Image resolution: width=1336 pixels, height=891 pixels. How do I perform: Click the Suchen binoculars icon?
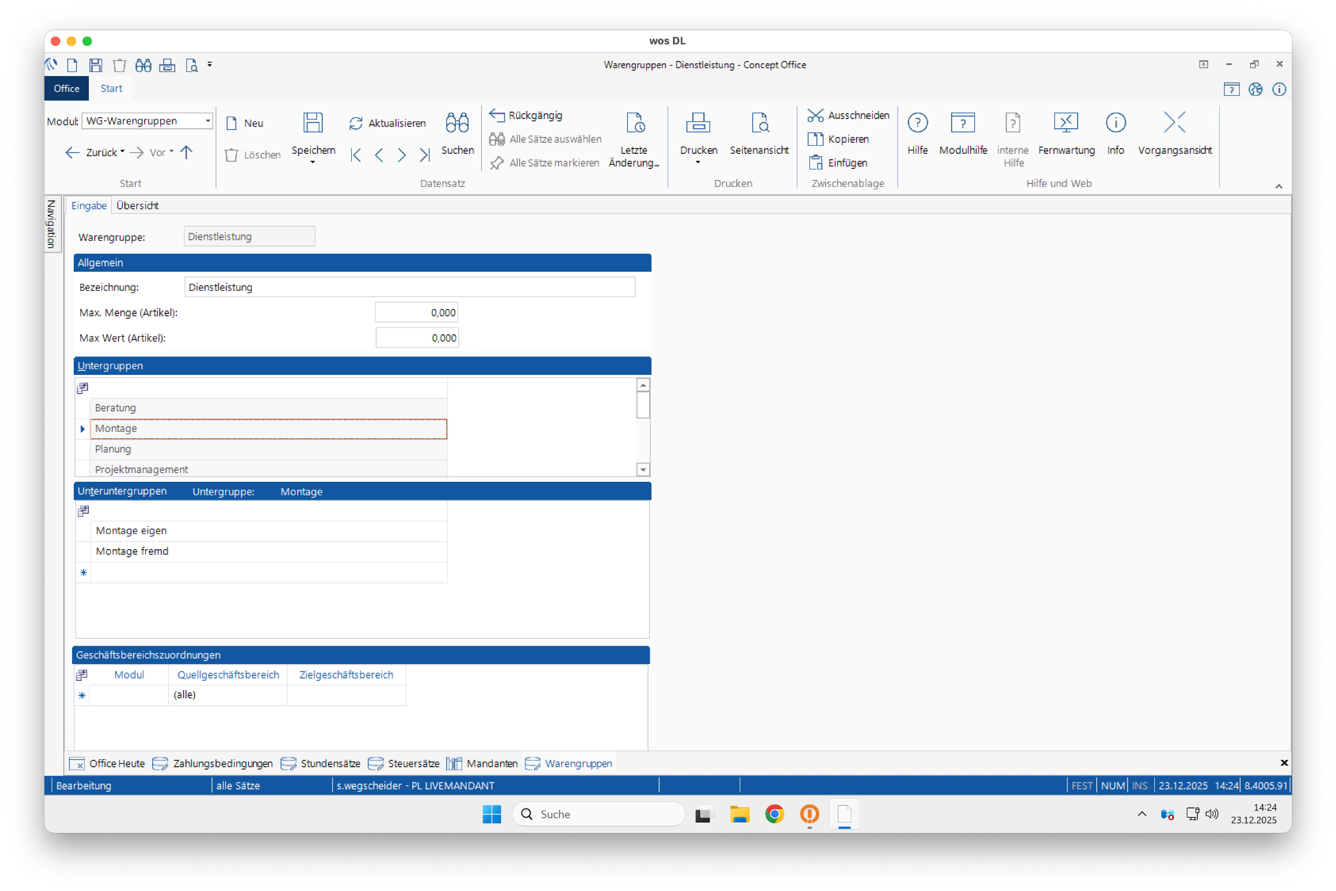click(x=457, y=123)
